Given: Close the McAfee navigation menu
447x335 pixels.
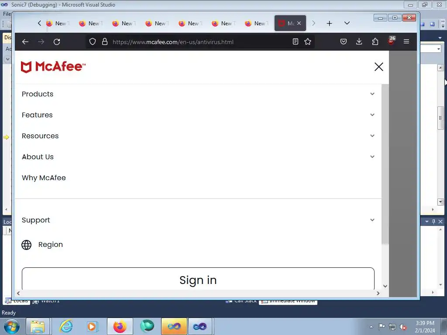Looking at the screenshot, I should click(x=378, y=67).
